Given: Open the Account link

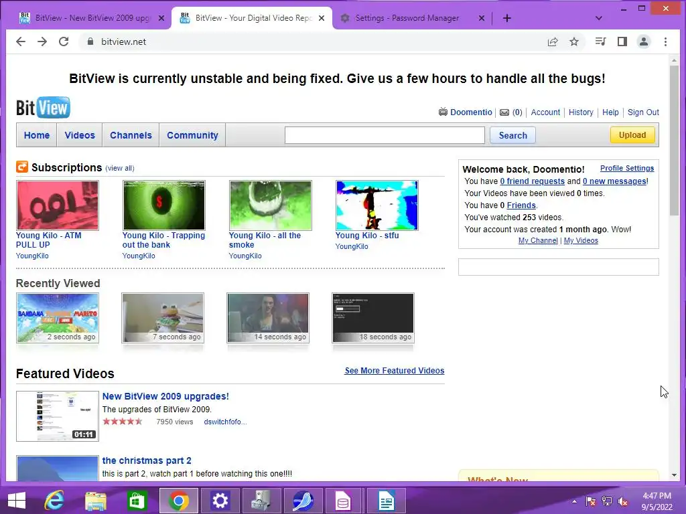Looking at the screenshot, I should (x=545, y=112).
